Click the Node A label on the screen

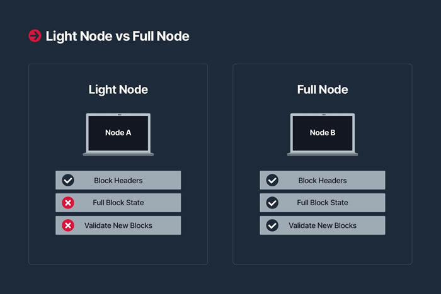(118, 133)
